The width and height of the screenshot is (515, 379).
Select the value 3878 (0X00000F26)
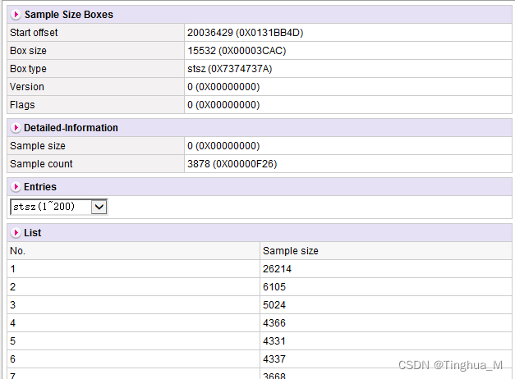(x=232, y=164)
